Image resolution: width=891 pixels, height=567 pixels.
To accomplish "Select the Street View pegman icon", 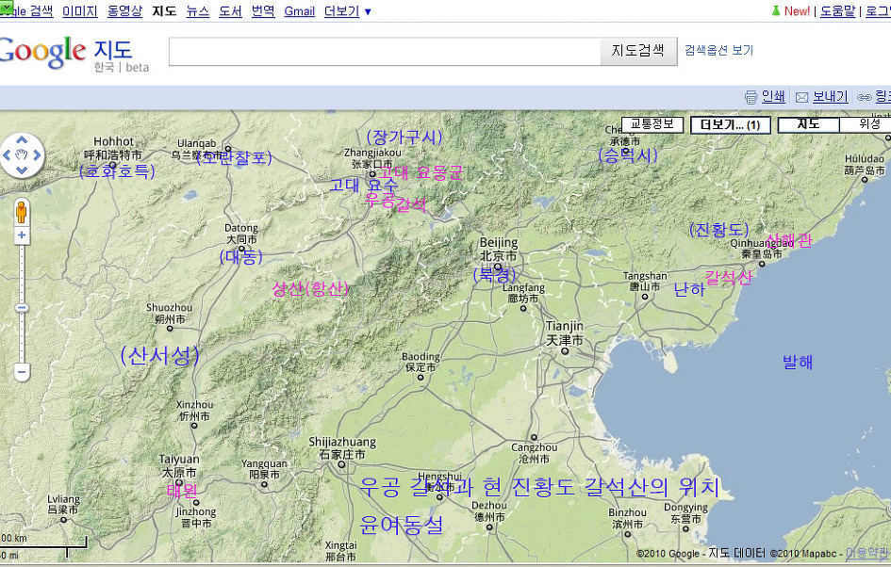I will point(21,212).
